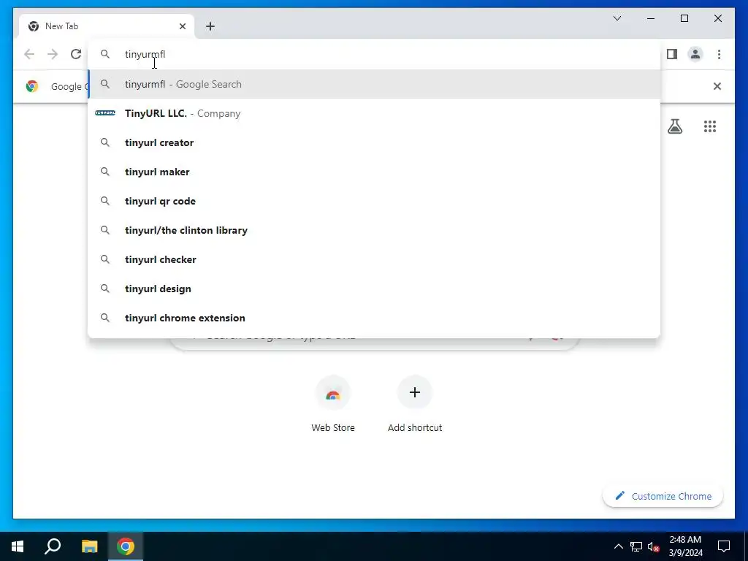
Task: Show hidden system tray icons
Action: pos(618,546)
